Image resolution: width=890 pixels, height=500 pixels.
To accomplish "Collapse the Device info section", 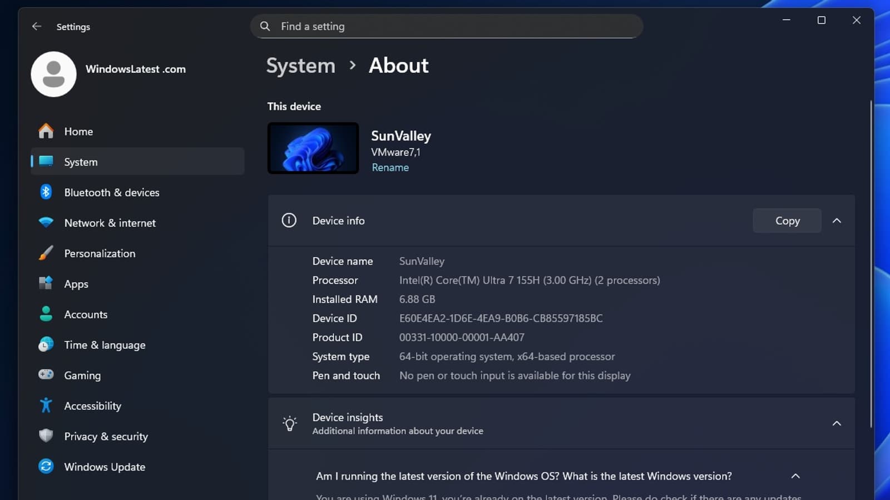I will click(x=837, y=221).
